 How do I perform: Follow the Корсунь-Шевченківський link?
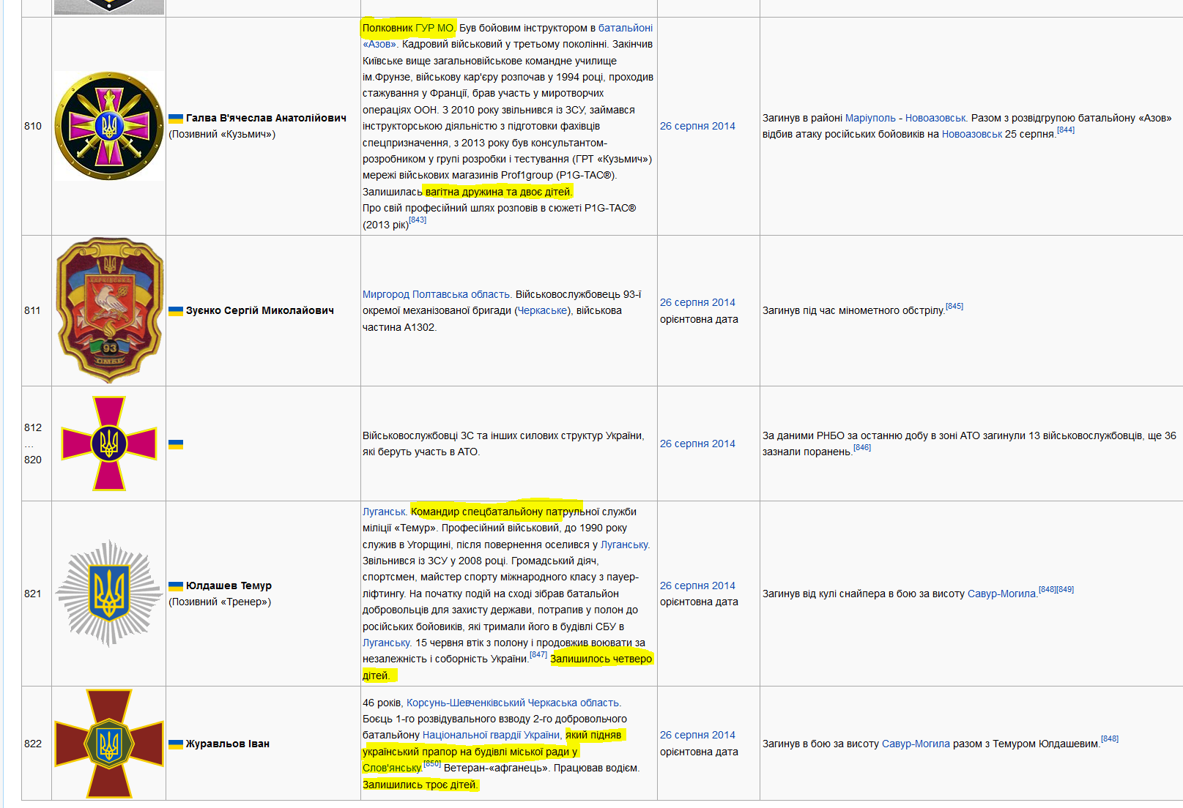pyautogui.click(x=465, y=703)
